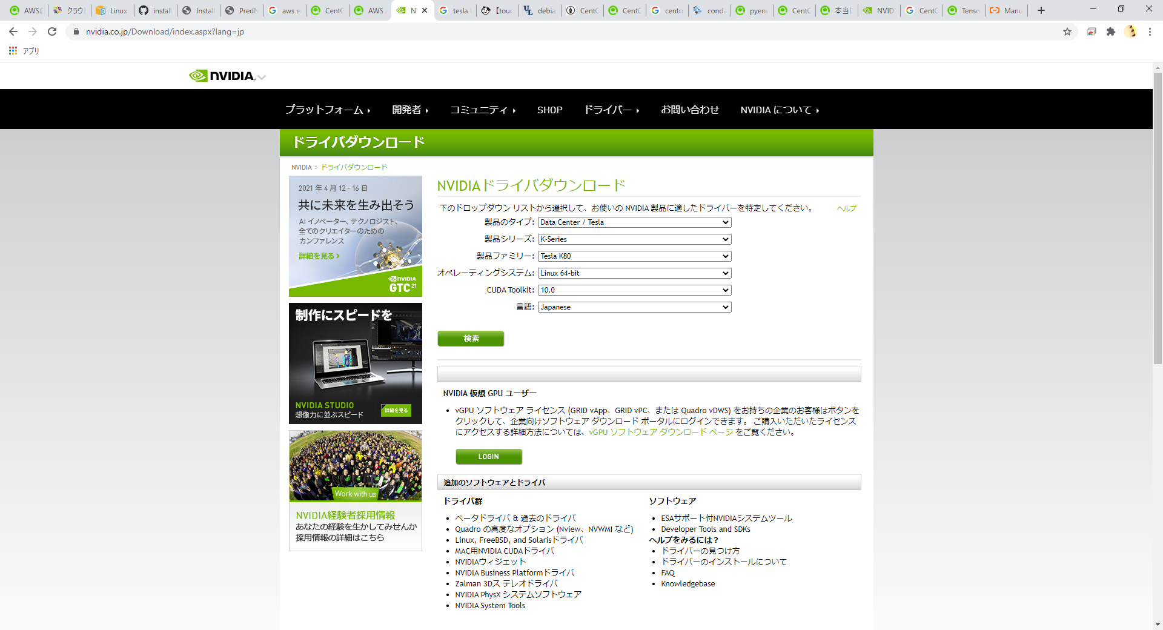Switch to the Tenso browser tab
The height and width of the screenshot is (630, 1163).
(x=963, y=10)
